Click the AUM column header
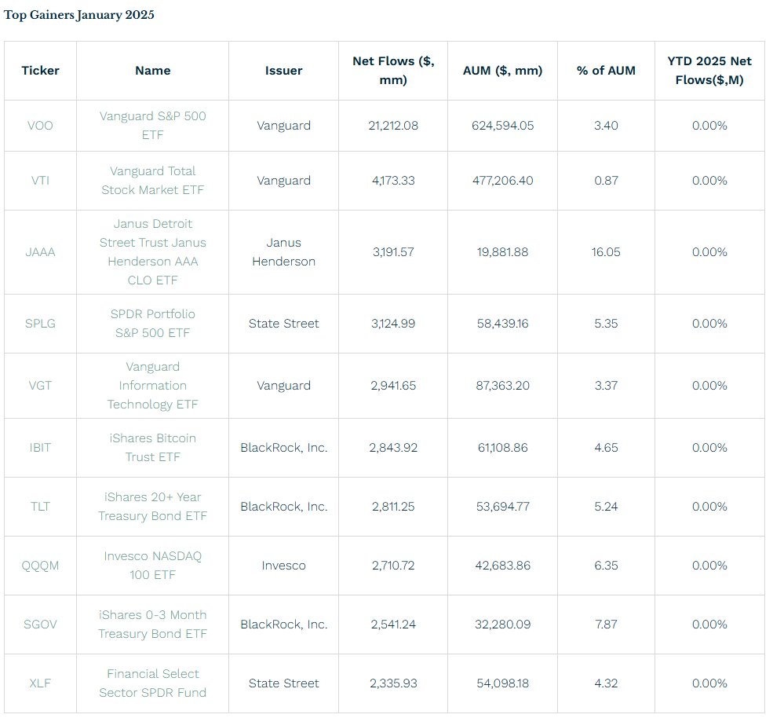Viewport: 773px width, 718px height. 502,71
